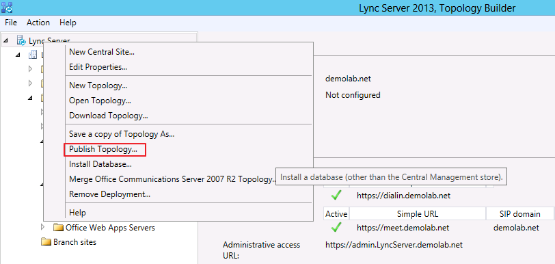555x264 pixels.
Task: Click green checkmark beside dialin.demolab.net
Action: coord(336,195)
